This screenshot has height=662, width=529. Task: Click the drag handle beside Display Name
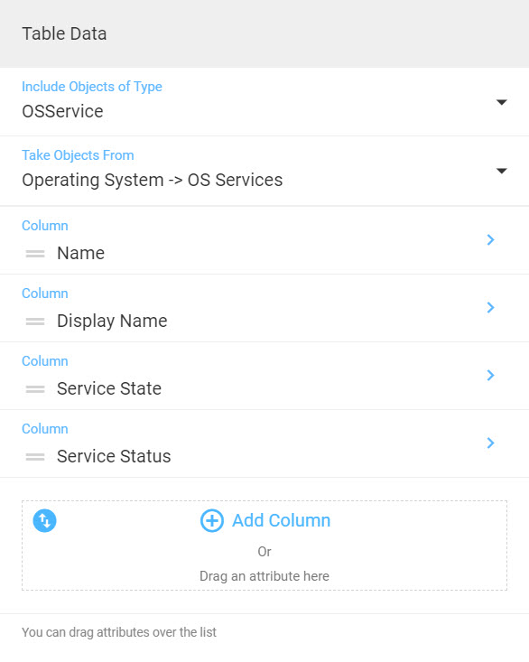35,322
